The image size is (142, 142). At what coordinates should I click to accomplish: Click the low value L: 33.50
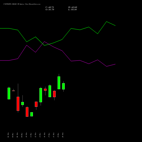pos(72,10)
